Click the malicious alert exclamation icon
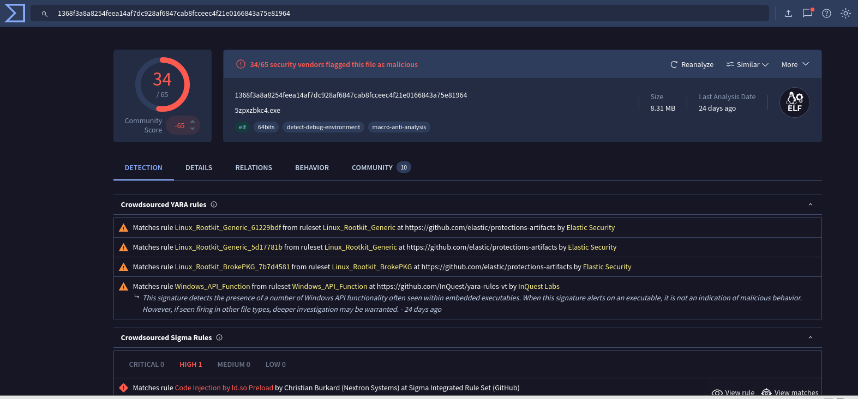The image size is (858, 399). (241, 64)
